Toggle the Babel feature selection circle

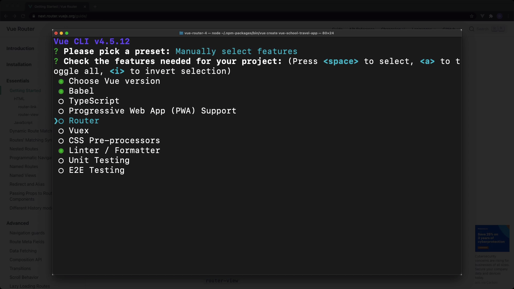point(61,92)
